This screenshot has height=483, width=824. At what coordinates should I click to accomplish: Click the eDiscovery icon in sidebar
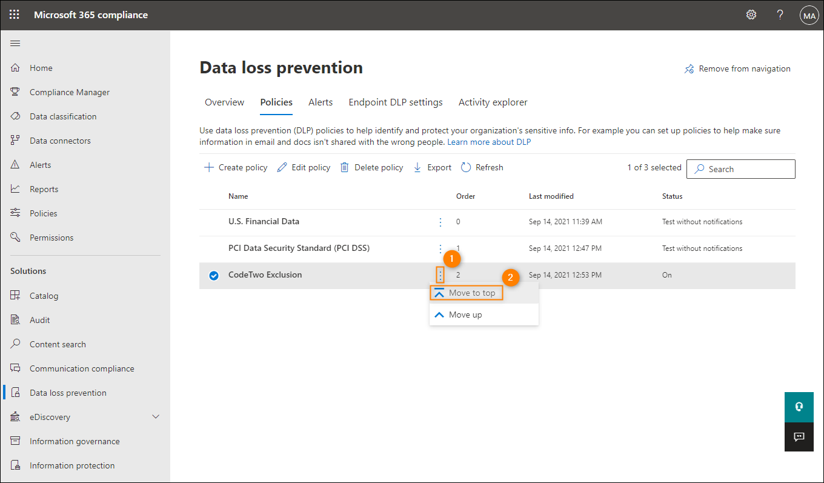[x=16, y=417]
